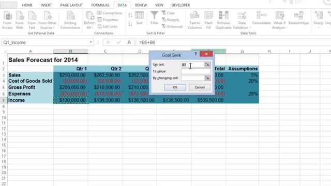Collapse dialog via Set cell range picker
The image size is (331, 186).
tap(207, 65)
